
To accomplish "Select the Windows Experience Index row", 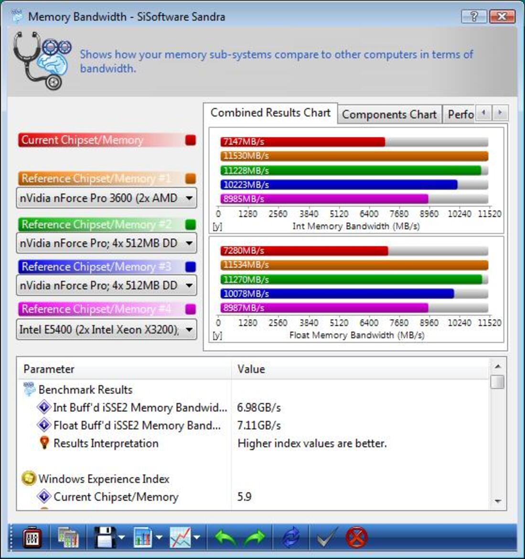I will pos(253,478).
